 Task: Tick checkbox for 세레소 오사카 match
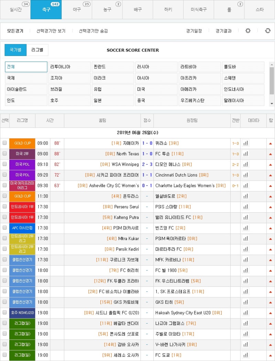click(4, 355)
